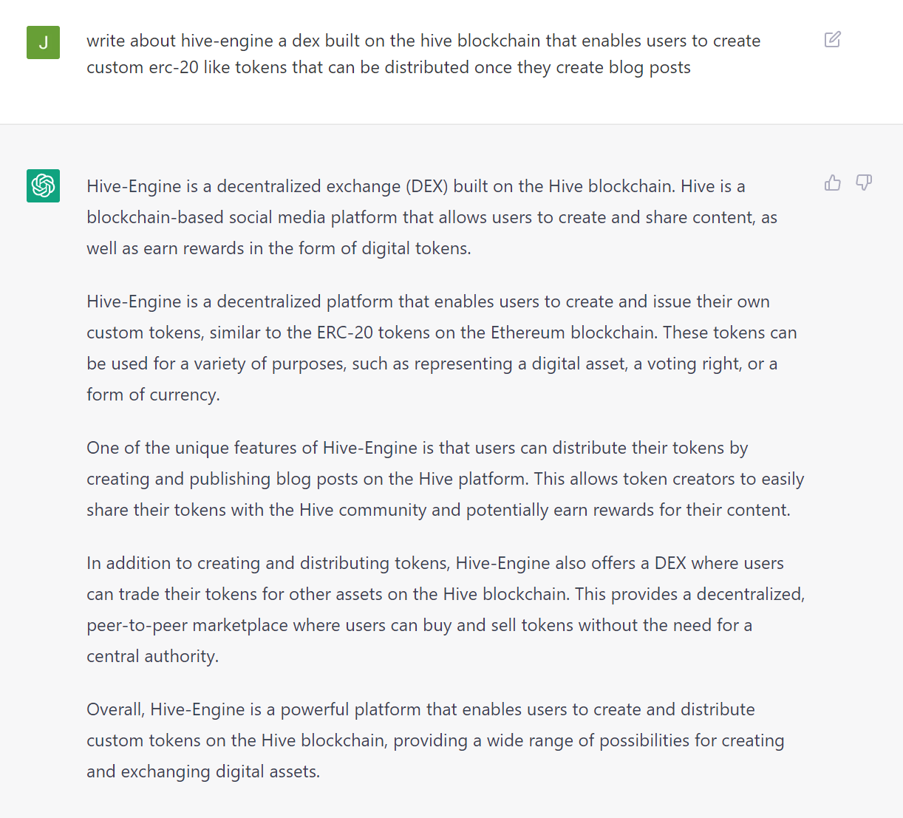This screenshot has width=903, height=818.
Task: Click the green J user avatar
Action: tap(43, 42)
